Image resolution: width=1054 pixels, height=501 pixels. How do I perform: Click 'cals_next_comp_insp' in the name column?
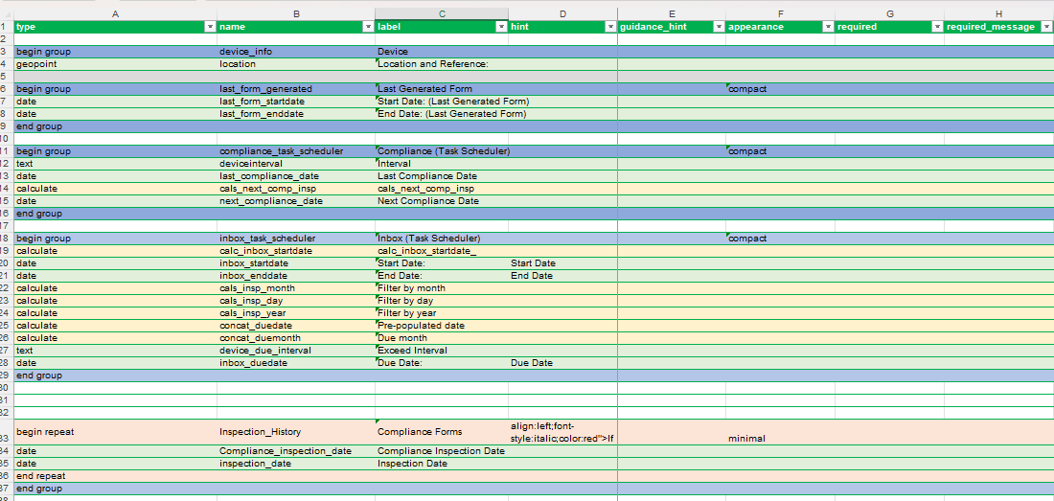point(296,189)
